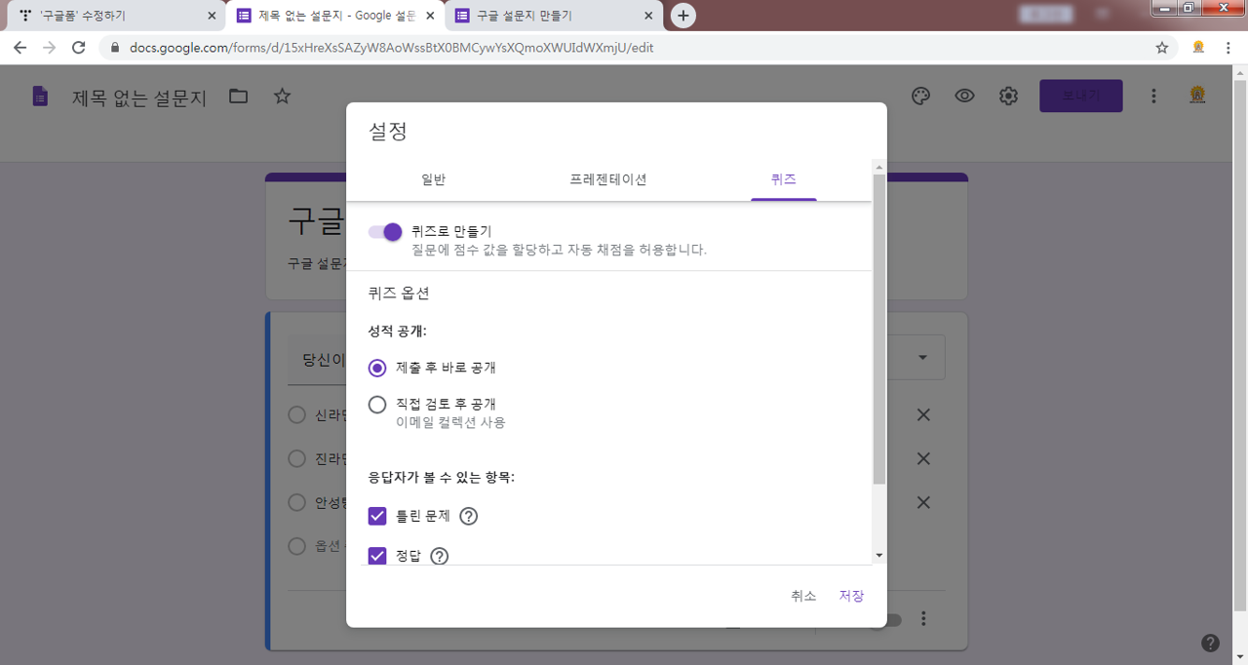Click the 제목 없는 설문지 form title
Viewport: 1248px width, 665px height.
click(x=139, y=98)
